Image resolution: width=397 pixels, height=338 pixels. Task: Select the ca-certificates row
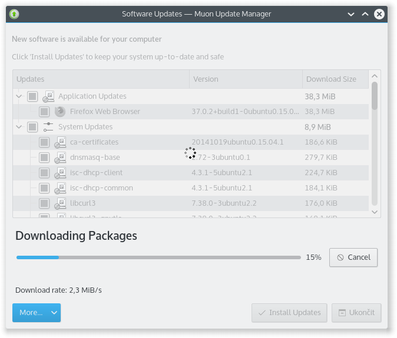(191, 142)
